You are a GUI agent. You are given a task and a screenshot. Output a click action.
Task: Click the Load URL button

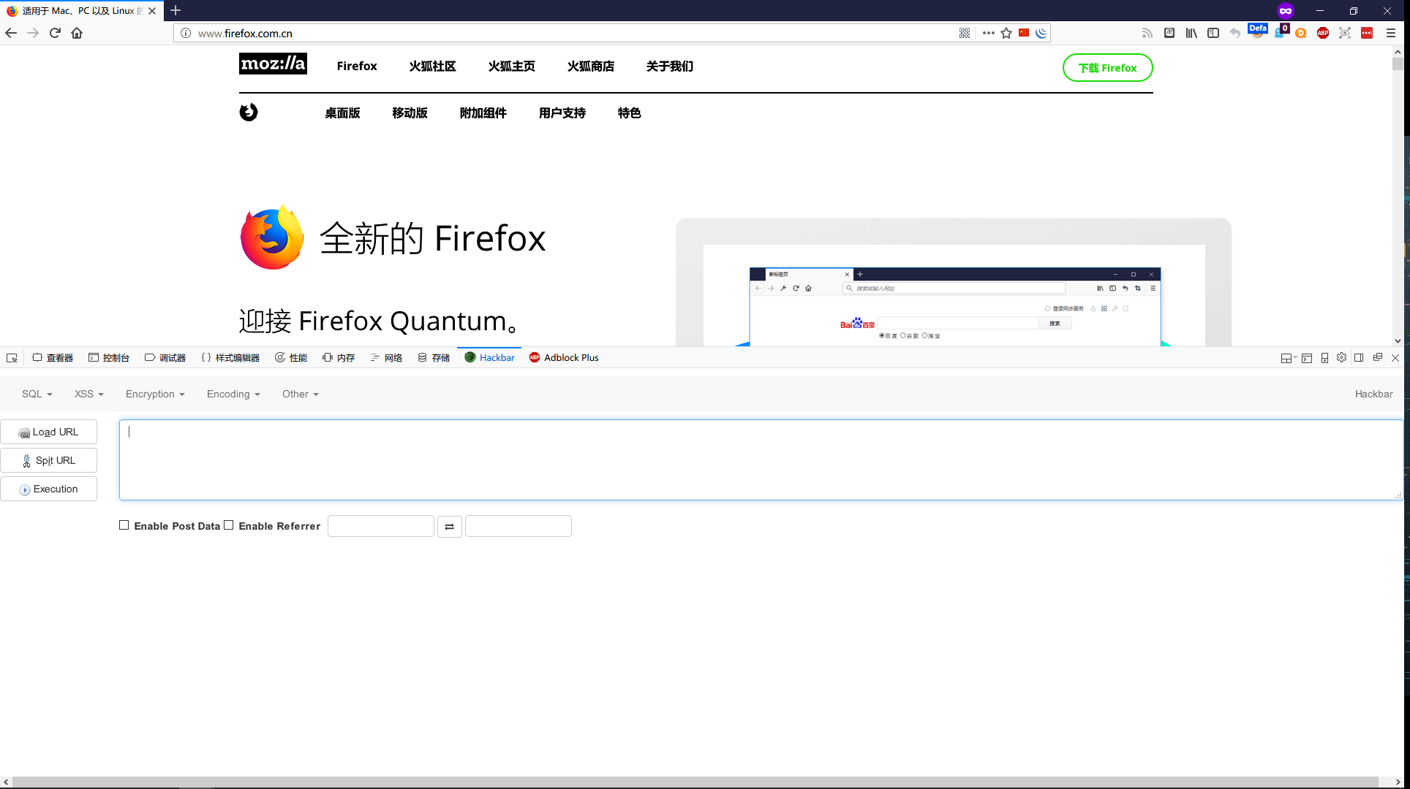tap(49, 432)
